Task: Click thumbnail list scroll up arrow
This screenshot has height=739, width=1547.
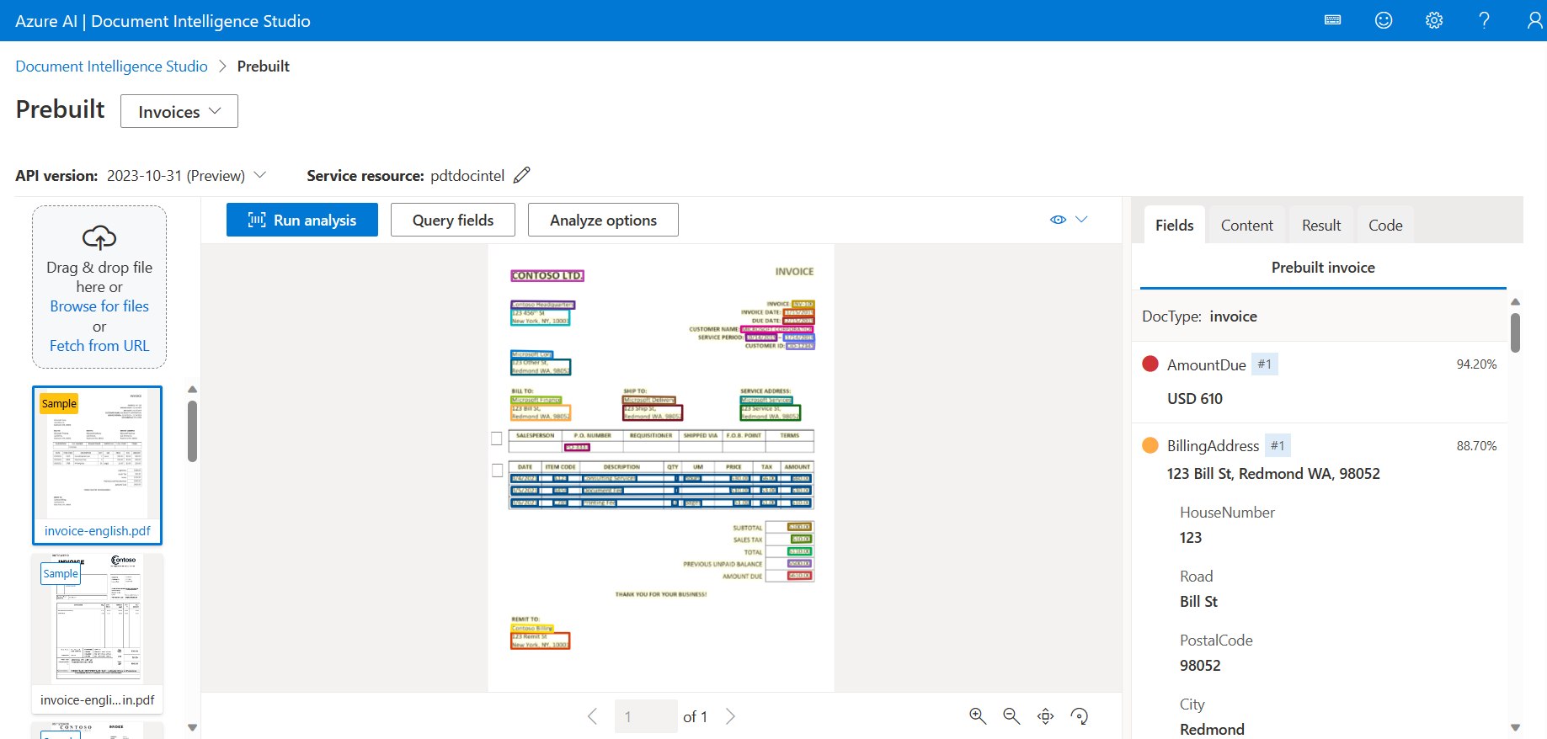Action: coord(192,389)
